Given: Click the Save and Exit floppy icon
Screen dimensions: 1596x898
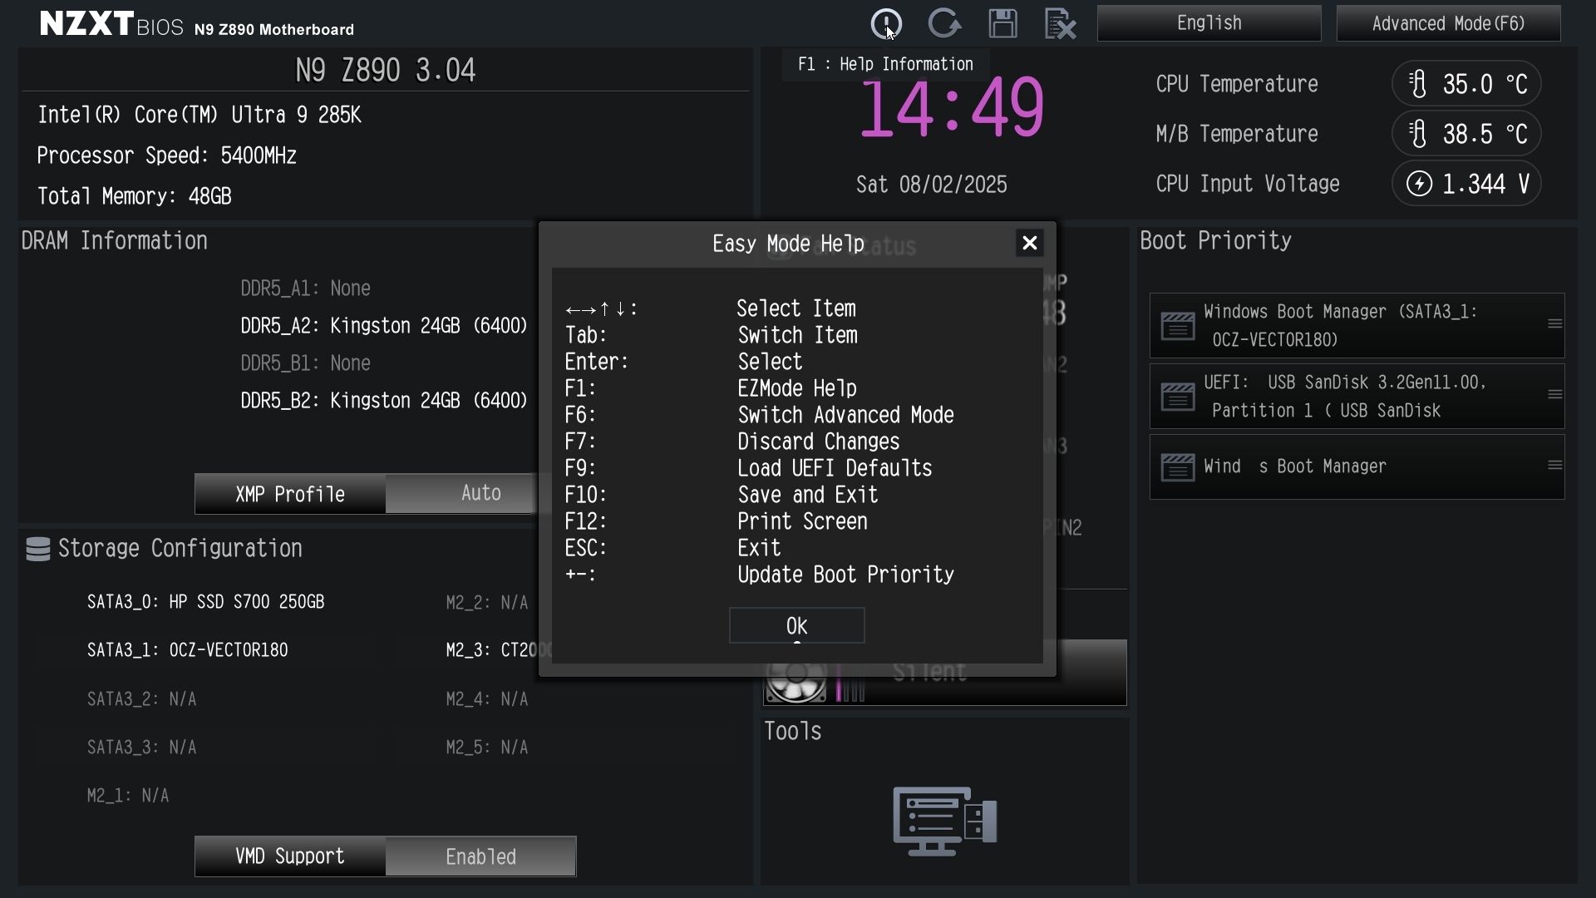Looking at the screenshot, I should point(1002,23).
